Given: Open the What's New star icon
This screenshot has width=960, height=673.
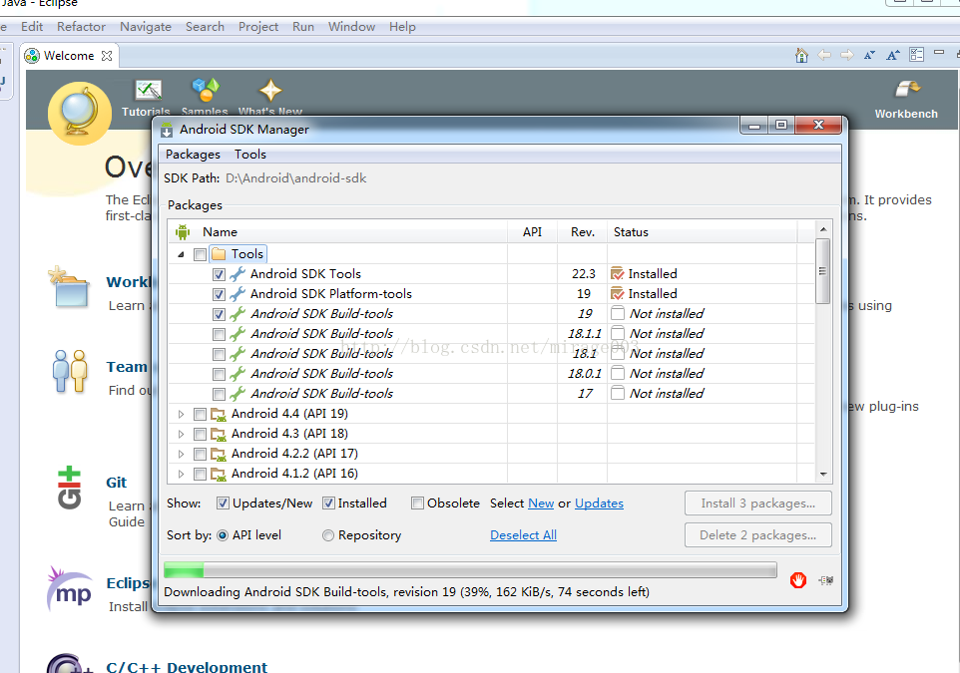Looking at the screenshot, I should pyautogui.click(x=270, y=91).
